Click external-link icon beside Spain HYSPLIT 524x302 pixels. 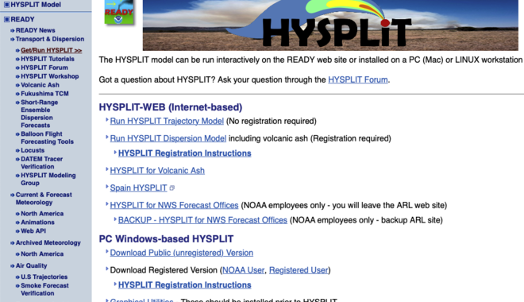(171, 188)
